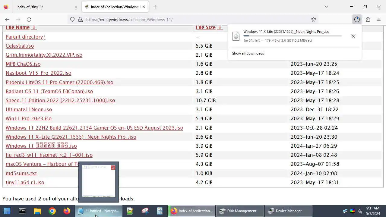Image resolution: width=386 pixels, height=217 pixels.
Task: Expand the List all tabs chevron
Action: pos(326,7)
